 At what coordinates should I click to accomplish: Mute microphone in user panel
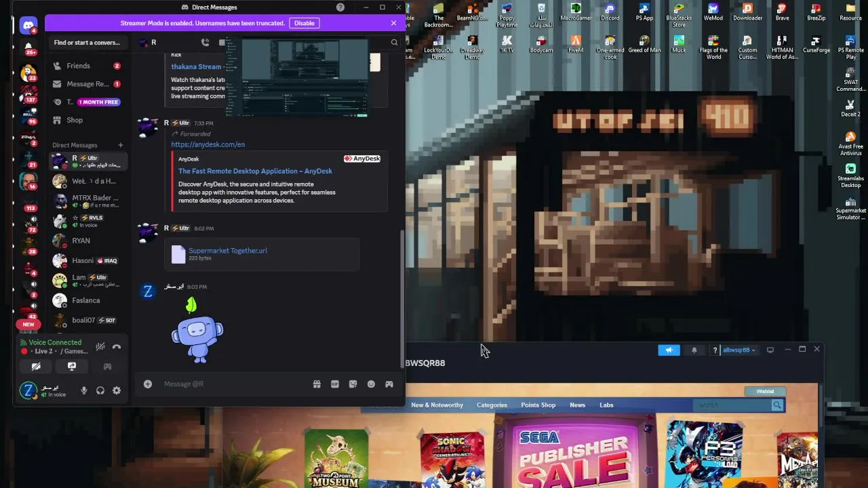coord(84,390)
